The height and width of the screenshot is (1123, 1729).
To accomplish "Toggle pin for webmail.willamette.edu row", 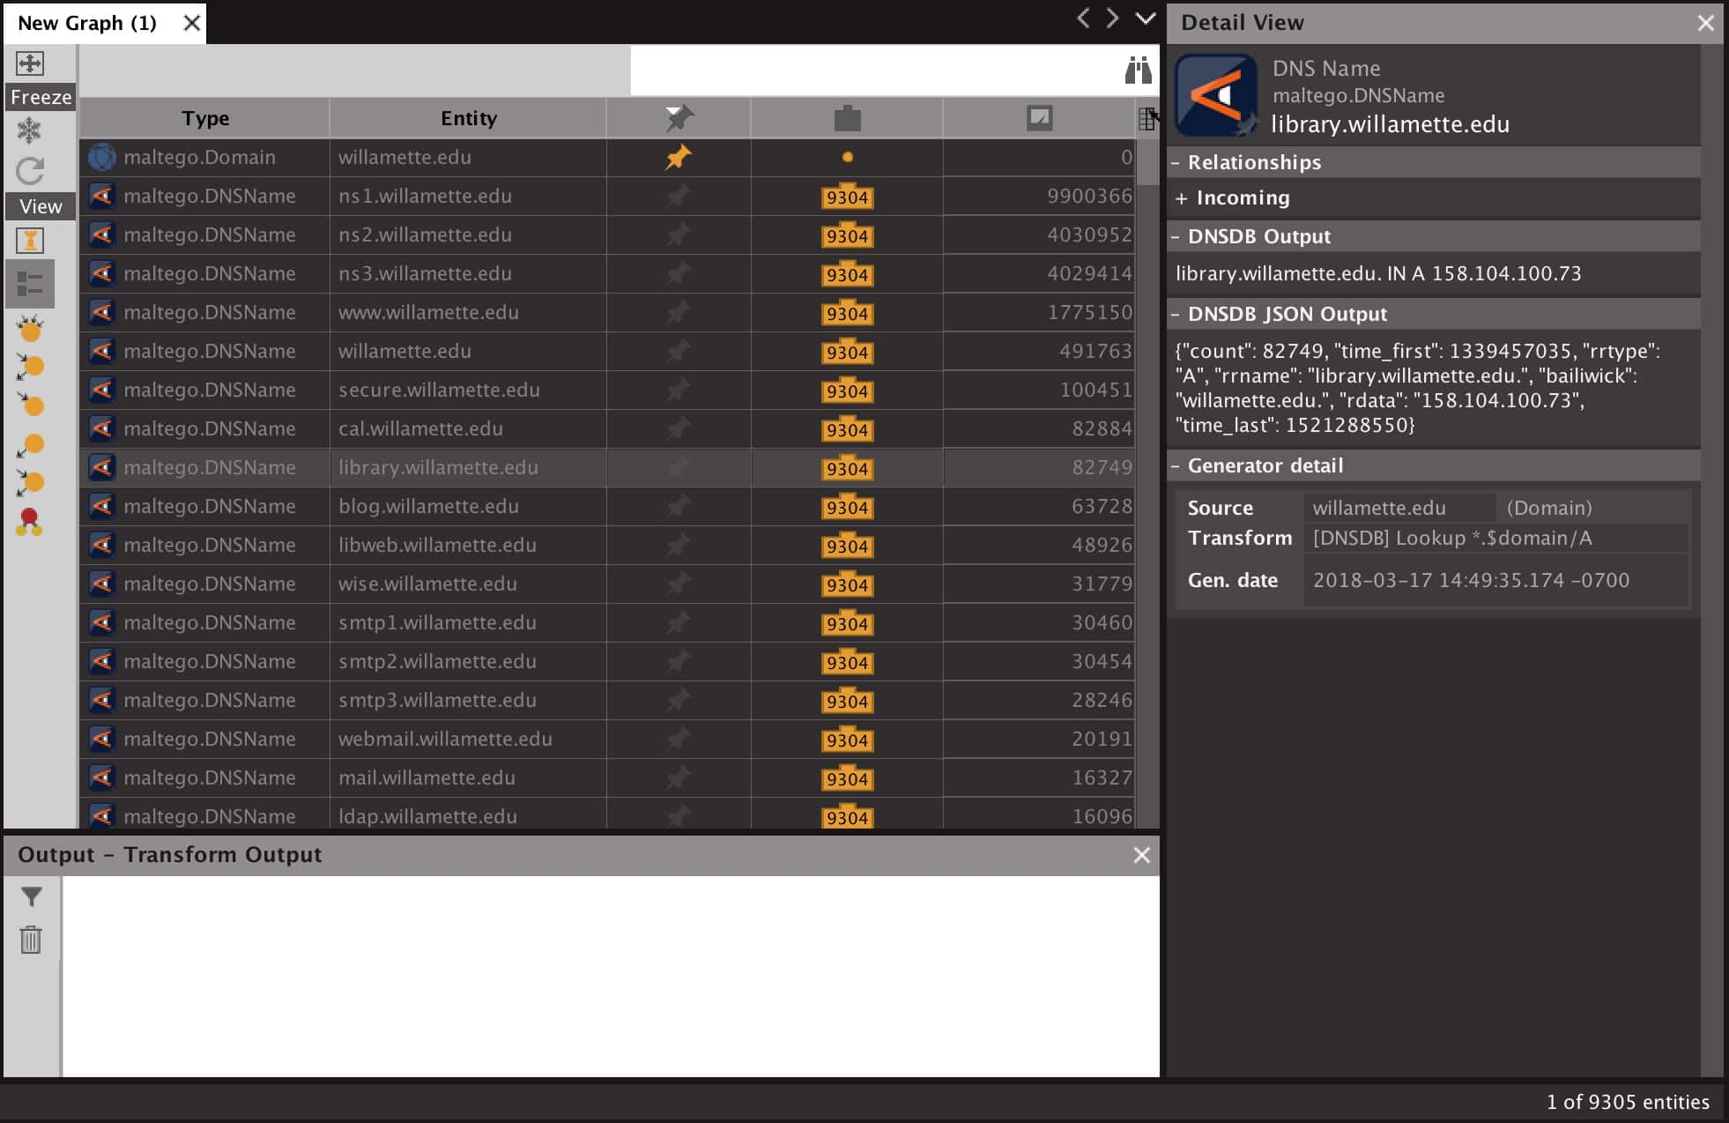I will click(678, 739).
